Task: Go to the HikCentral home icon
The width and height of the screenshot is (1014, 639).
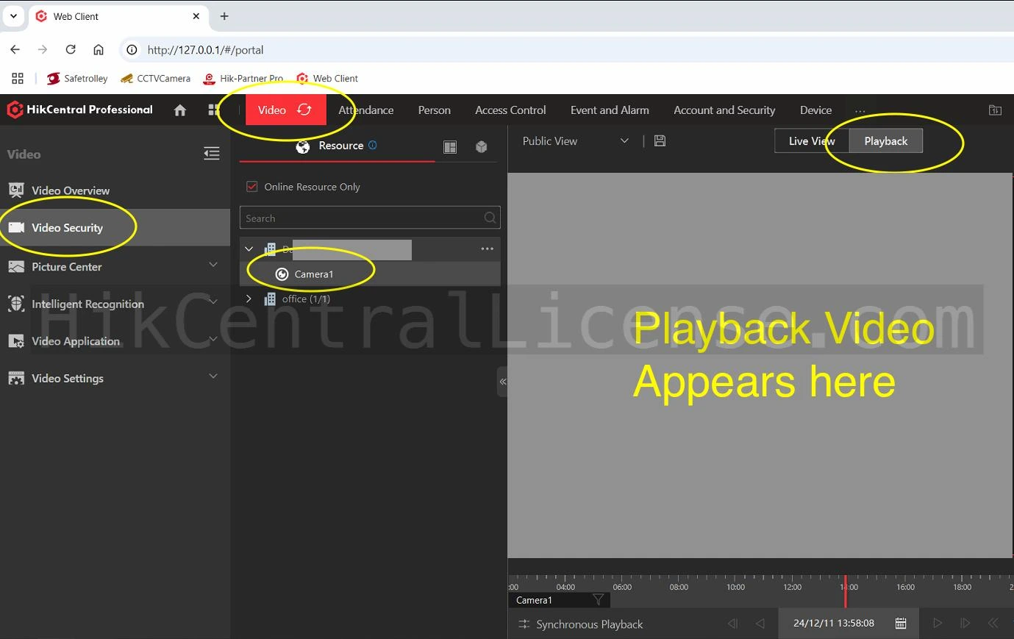Action: coord(180,110)
